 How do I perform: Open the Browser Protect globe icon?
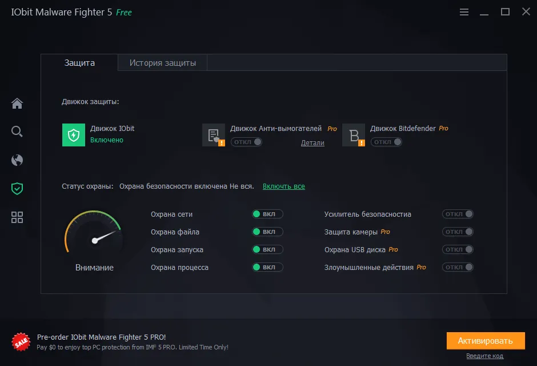coord(17,160)
